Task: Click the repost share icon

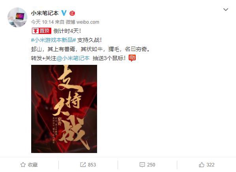Action: (x=83, y=164)
